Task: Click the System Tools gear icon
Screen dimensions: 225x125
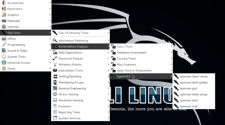Action: (4, 57)
